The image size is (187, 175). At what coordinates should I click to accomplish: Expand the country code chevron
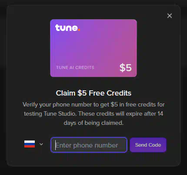pyautogui.click(x=41, y=144)
